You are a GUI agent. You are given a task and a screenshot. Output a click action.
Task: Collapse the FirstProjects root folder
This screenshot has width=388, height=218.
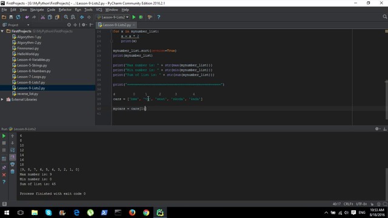[2, 31]
